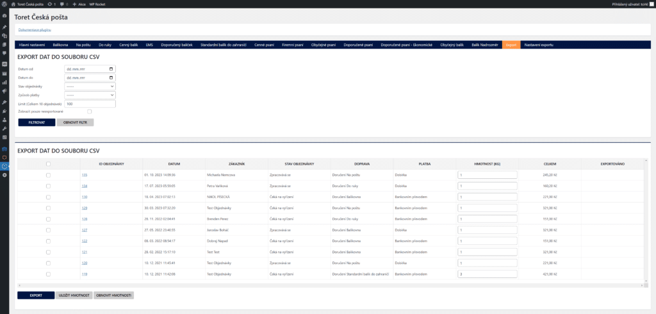
Task: Open the updates icon showing 1
Action: (x=50, y=4)
